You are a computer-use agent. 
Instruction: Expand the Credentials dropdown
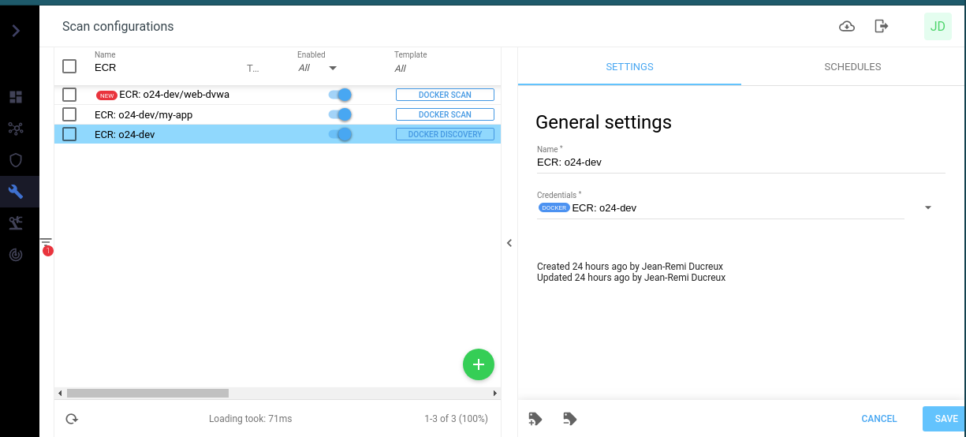click(x=927, y=208)
